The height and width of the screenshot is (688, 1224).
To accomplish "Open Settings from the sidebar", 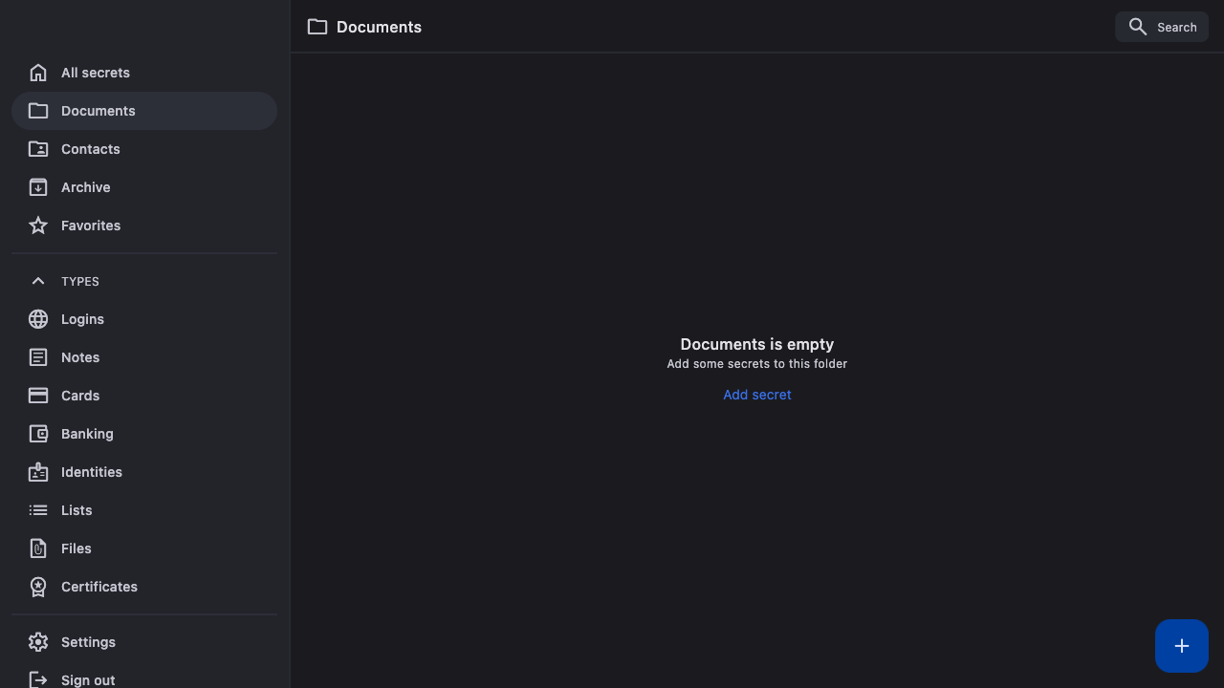I will (x=88, y=642).
